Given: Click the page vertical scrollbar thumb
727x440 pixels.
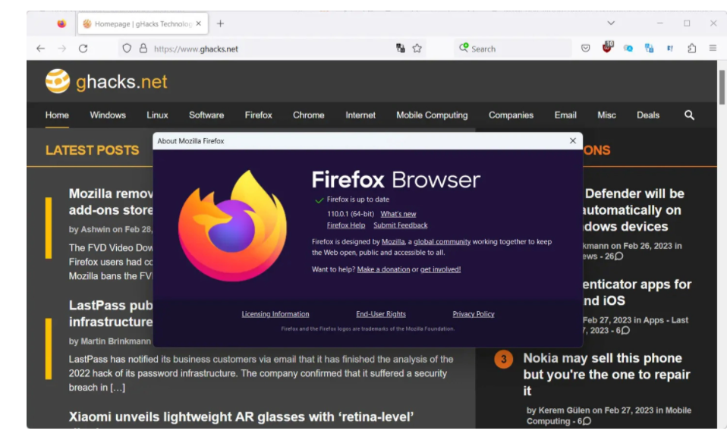Looking at the screenshot, I should (722, 87).
